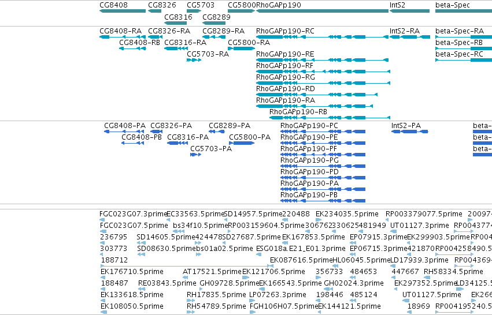
Task: Click transcript RhoGAPp190-RA
Action: (x=315, y=107)
